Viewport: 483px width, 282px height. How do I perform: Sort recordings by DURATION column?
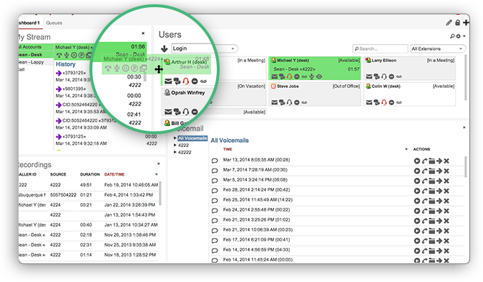[x=90, y=174]
